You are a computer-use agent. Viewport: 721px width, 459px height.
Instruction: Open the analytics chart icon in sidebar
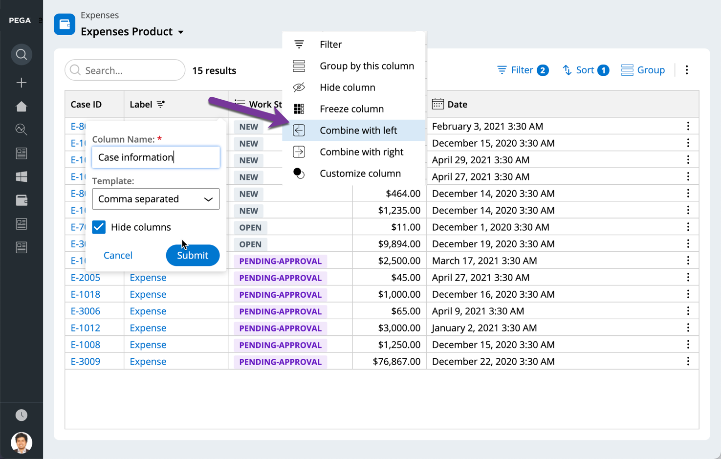[21, 130]
